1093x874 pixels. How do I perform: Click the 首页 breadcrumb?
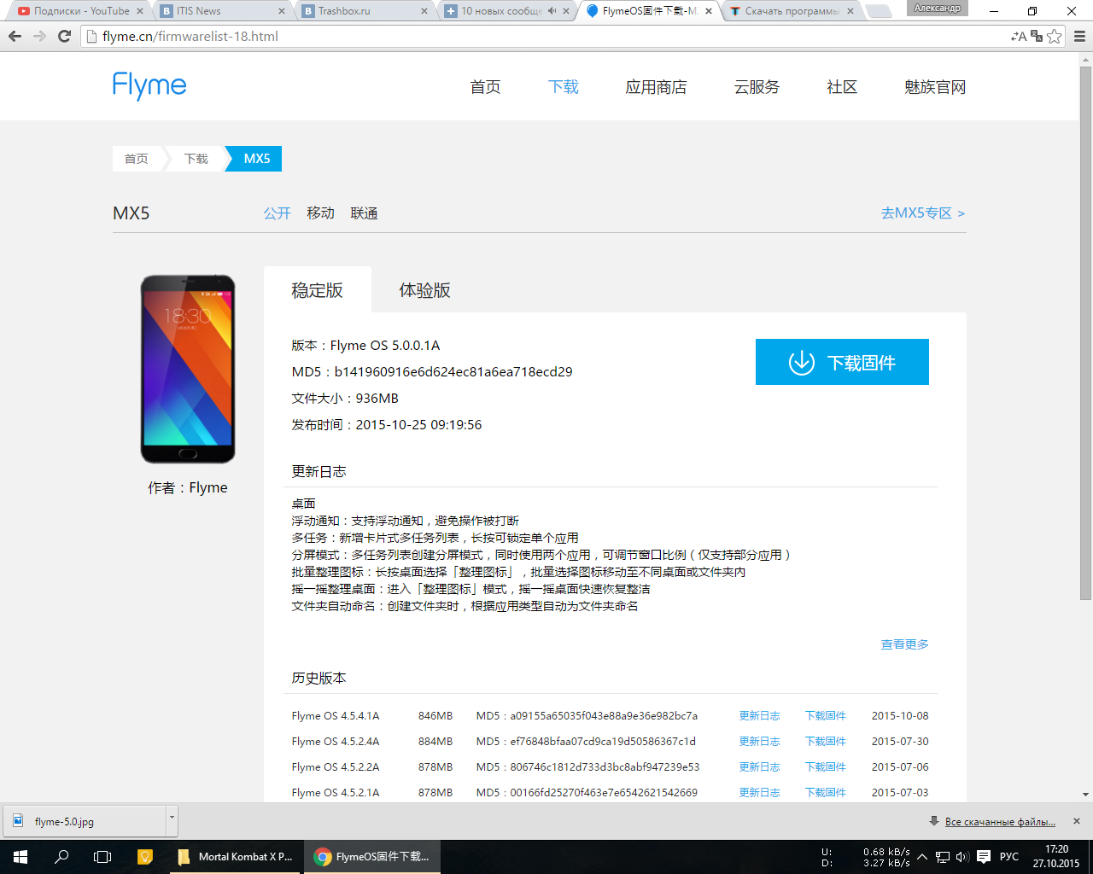tap(137, 159)
